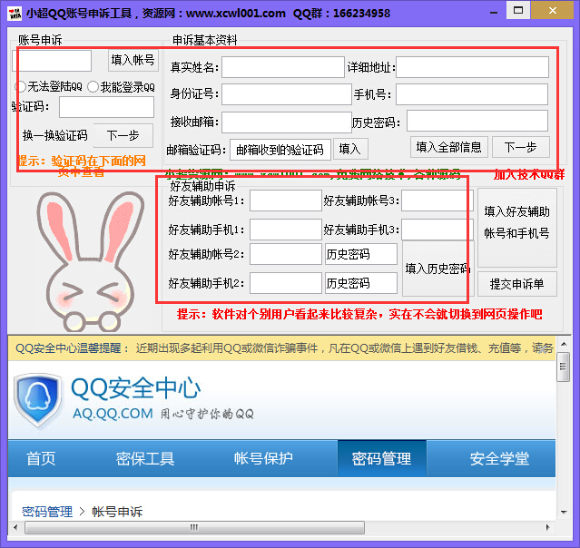
Task: Open the 帐号保护 tab
Action: tap(263, 458)
